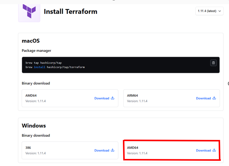Select the highlighted Windows AMD64 card
Screen dimensions: 229x166
pos(172,150)
